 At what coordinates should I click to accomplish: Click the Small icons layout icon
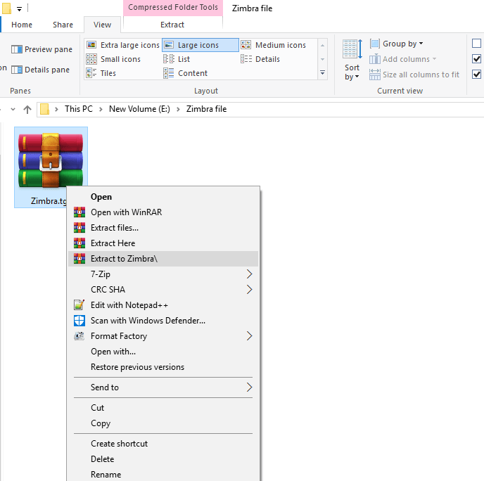[x=91, y=59]
